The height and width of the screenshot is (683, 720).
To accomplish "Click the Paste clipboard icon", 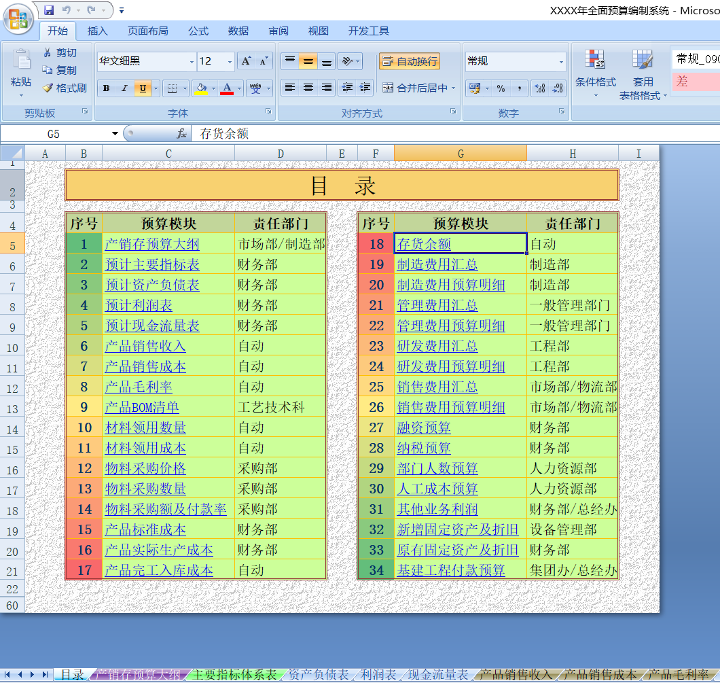I will point(21,60).
